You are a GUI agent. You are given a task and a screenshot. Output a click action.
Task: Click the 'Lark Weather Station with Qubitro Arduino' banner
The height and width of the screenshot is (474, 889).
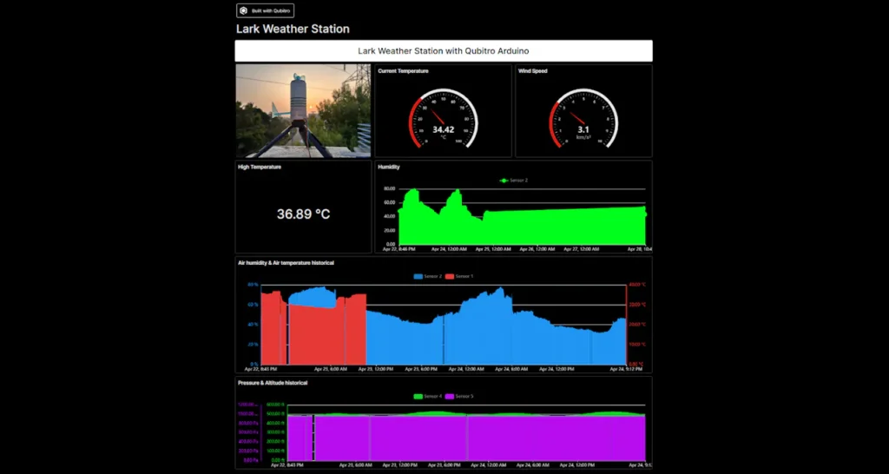tap(444, 50)
